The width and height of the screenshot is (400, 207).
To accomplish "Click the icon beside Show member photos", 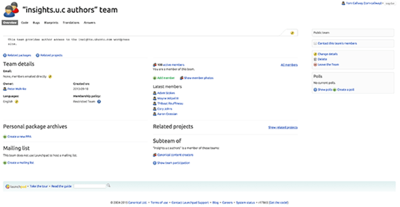I will click(182, 78).
